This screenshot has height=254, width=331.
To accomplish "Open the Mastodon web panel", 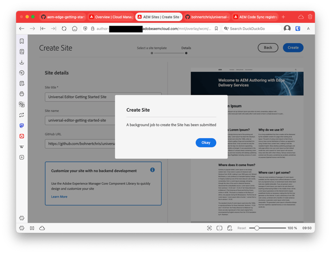I will point(22,126).
